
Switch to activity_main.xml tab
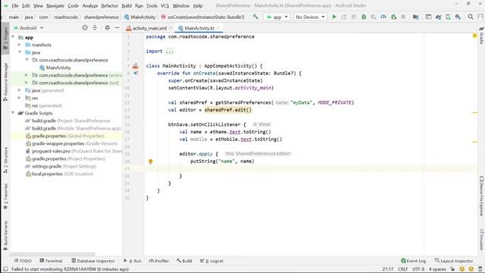pyautogui.click(x=149, y=28)
